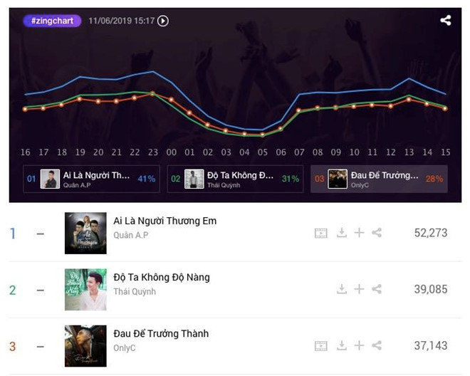Select chart legend 03 OnlyC 28%

pos(379,179)
